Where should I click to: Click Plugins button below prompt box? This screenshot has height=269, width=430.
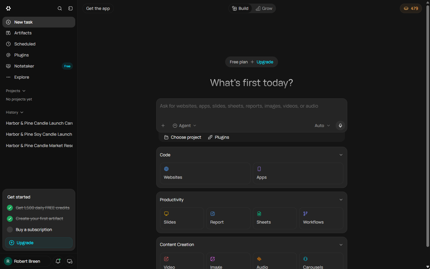coord(219,137)
